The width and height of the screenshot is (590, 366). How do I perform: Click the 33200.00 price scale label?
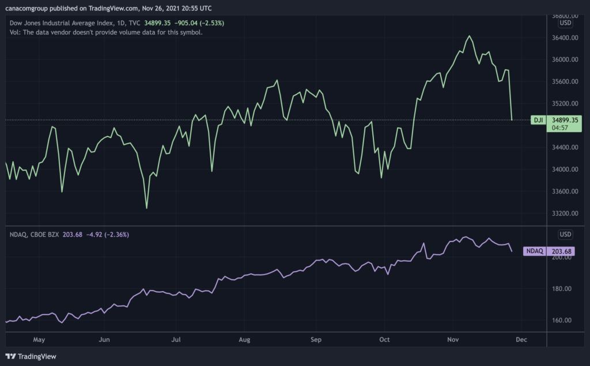click(565, 213)
